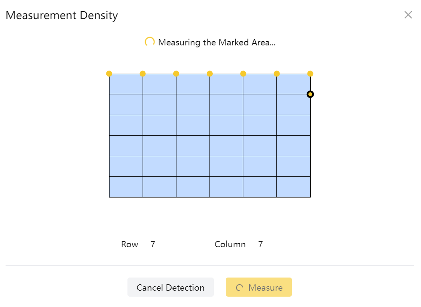The width and height of the screenshot is (421, 307).
Task: Click the 'Measuring the Marked Area' status text
Action: (217, 42)
